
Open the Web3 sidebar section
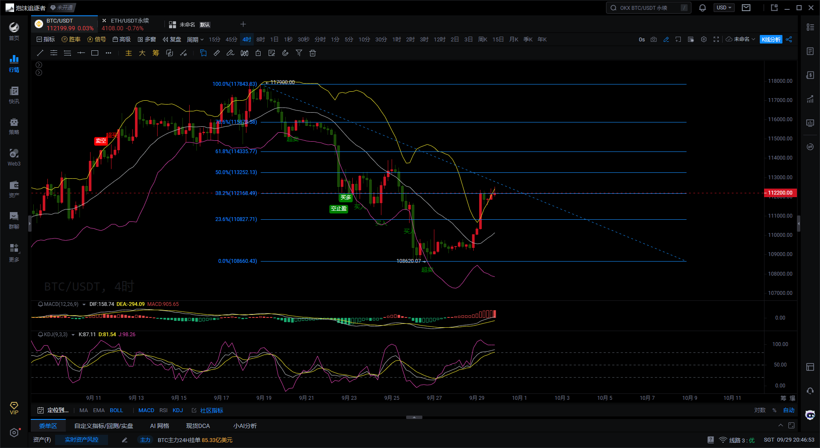coord(14,157)
